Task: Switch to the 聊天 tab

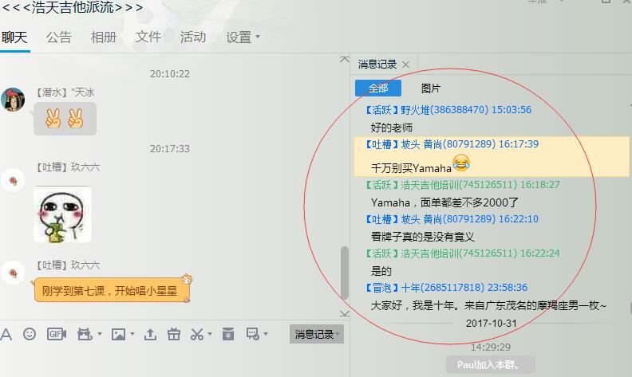Action: 14,37
